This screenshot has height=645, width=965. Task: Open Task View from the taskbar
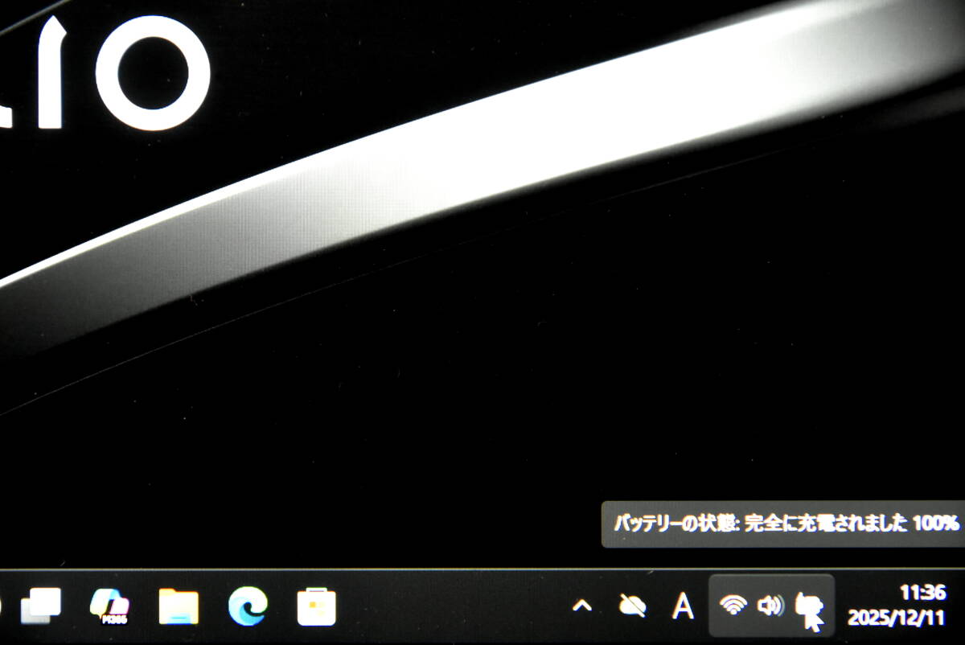[40, 606]
